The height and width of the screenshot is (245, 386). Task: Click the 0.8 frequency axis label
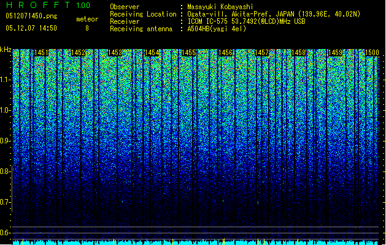click(5, 171)
